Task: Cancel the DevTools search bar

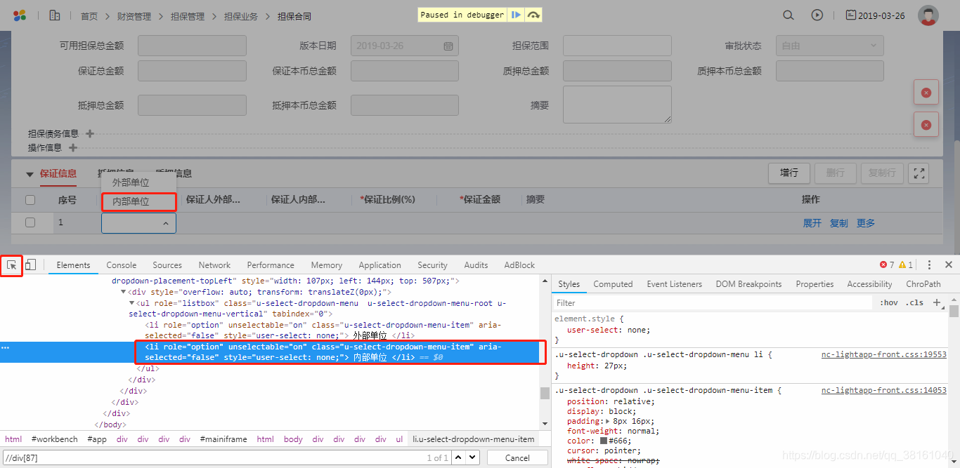Action: click(x=517, y=457)
